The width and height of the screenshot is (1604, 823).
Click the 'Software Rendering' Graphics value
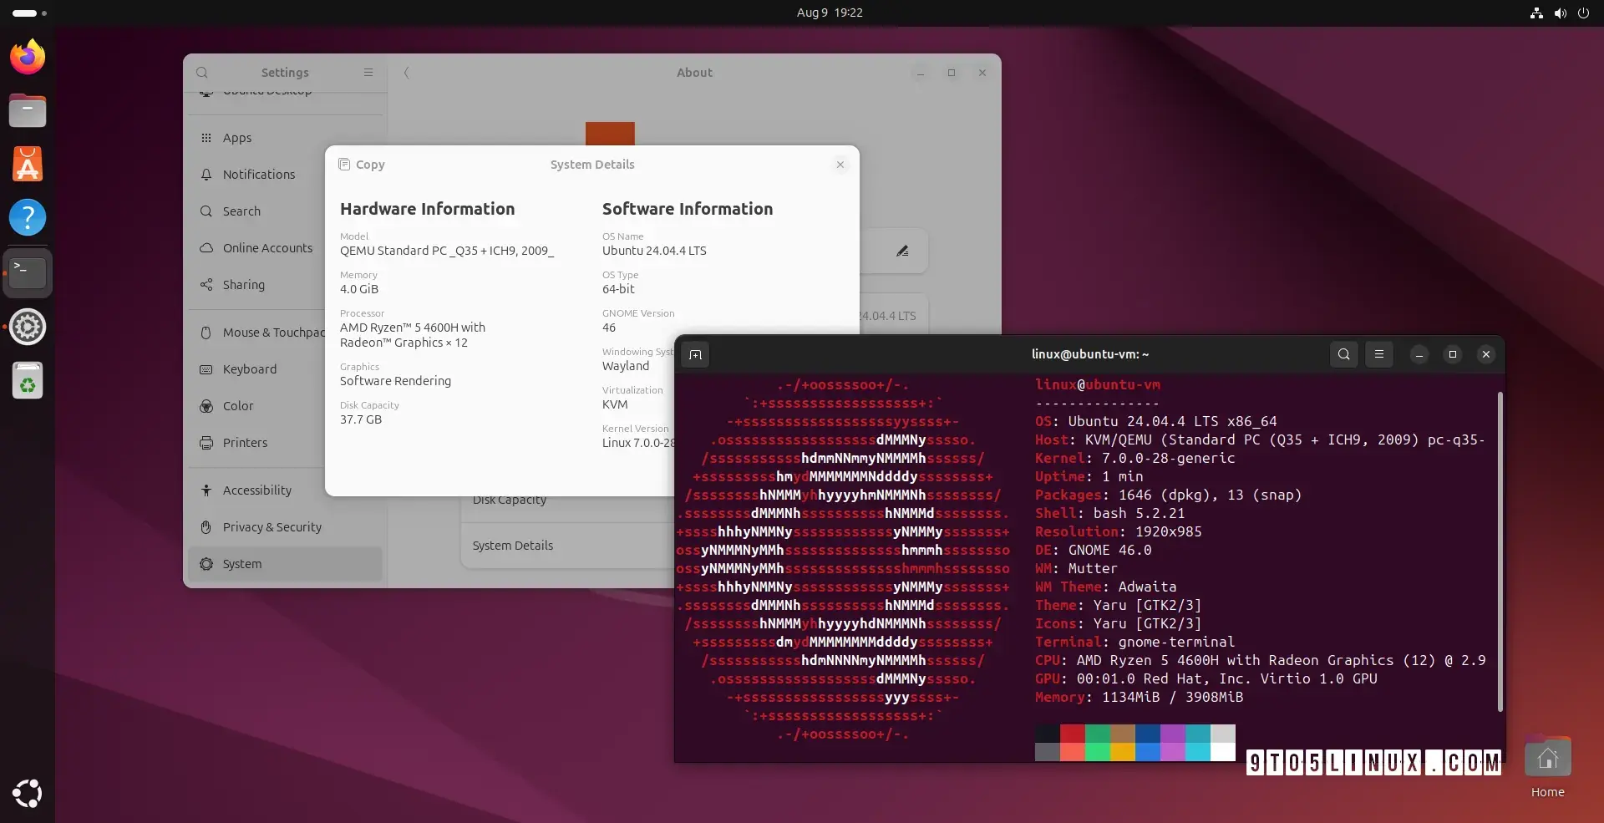(x=395, y=381)
